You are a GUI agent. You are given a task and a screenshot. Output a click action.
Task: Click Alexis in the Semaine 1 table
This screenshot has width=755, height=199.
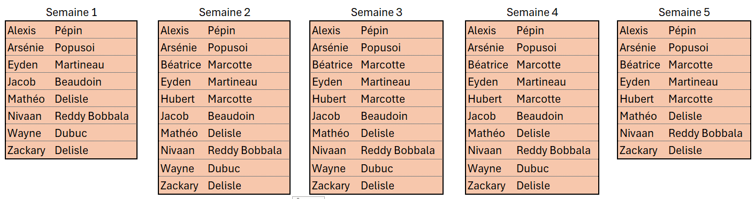tap(21, 30)
